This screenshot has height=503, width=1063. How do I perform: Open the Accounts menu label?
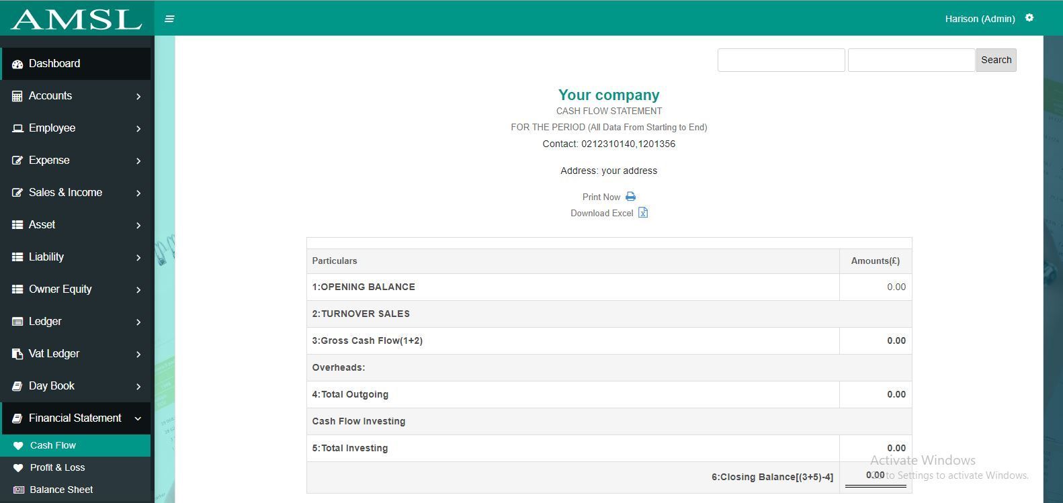pyautogui.click(x=50, y=96)
